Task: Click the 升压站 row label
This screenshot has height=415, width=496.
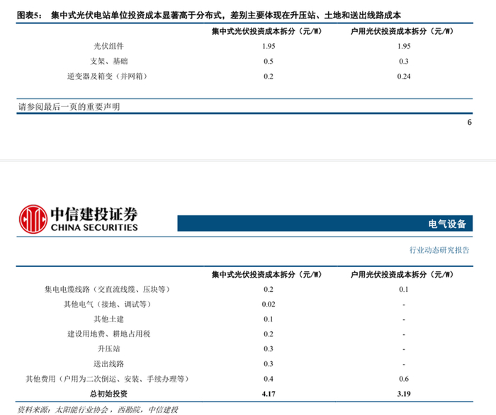Action: [x=108, y=348]
